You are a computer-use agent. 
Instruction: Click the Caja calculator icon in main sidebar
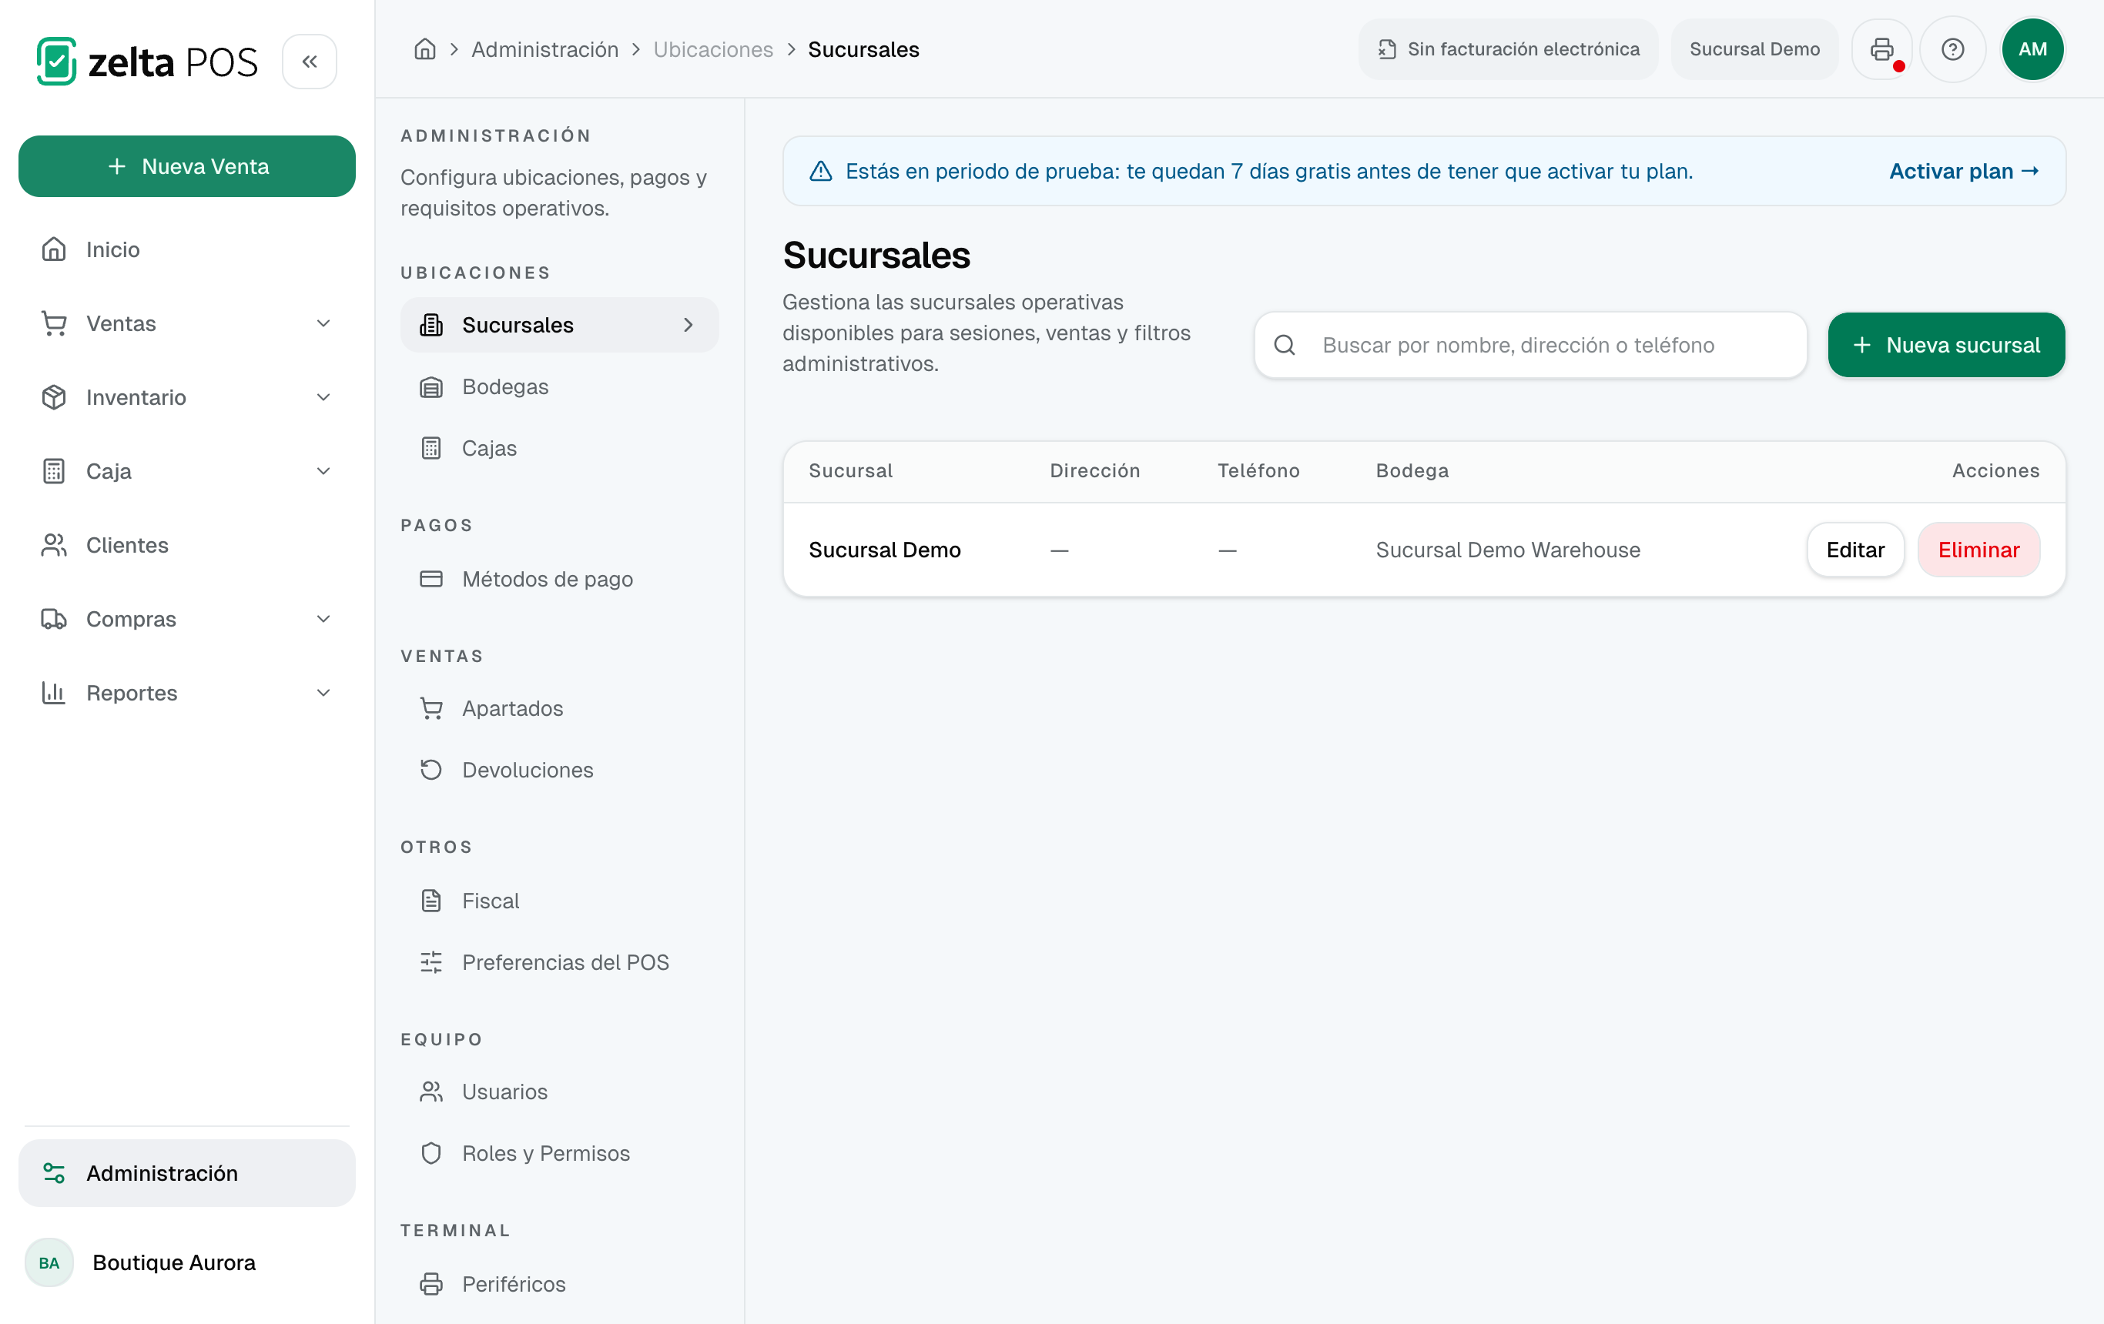(x=54, y=472)
